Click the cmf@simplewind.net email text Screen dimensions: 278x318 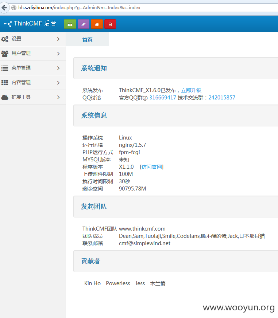tap(144, 243)
